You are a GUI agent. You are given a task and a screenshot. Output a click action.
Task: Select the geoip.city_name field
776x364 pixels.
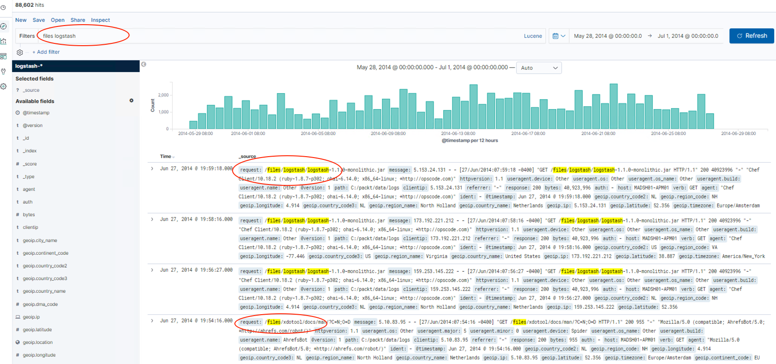[40, 240]
